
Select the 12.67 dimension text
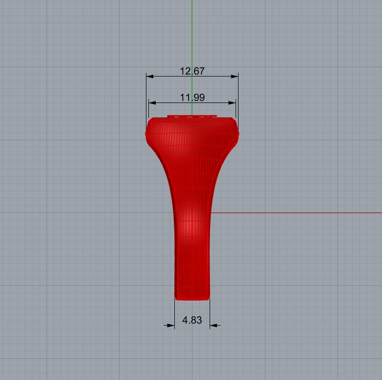[x=192, y=71]
